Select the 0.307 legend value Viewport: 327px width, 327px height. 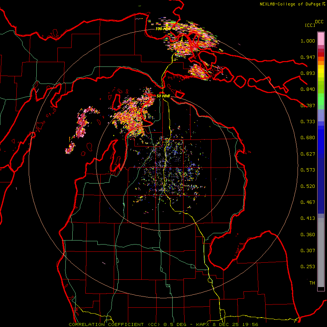pyautogui.click(x=308, y=251)
